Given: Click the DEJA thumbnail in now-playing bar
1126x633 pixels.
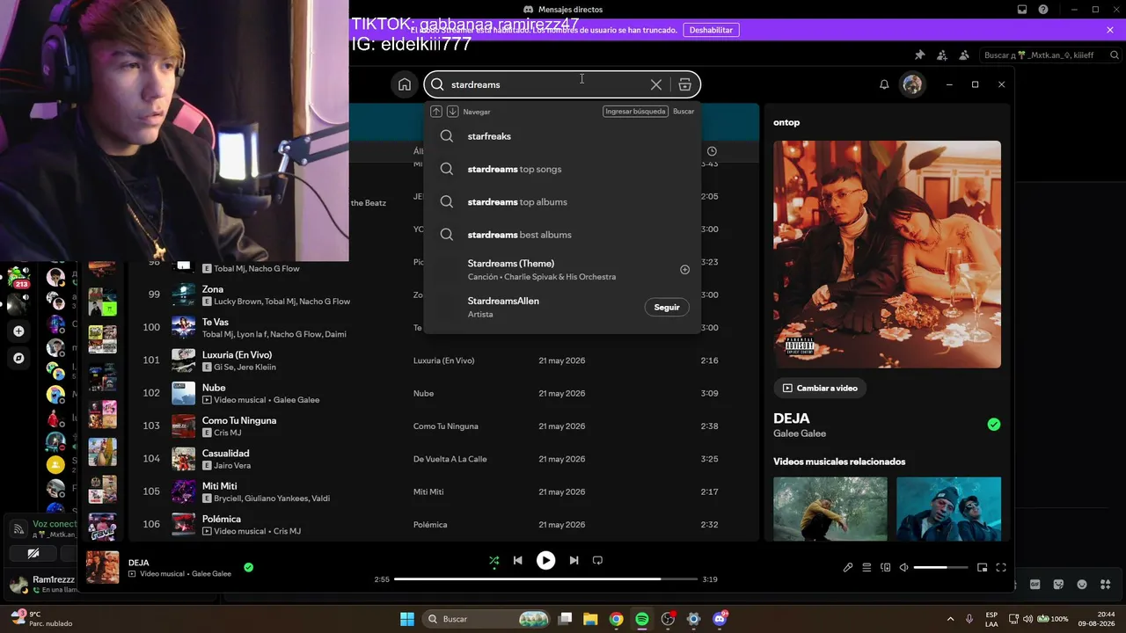Looking at the screenshot, I should [103, 567].
